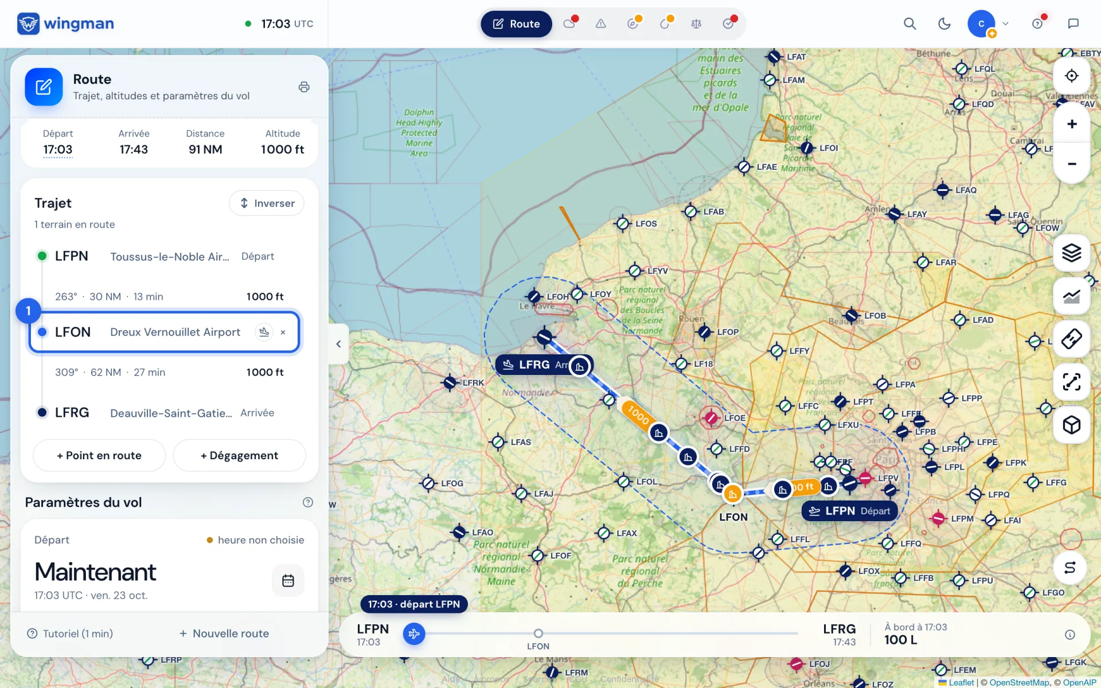Click the Altitude 1000 ft value
The image size is (1101, 688).
(x=282, y=150)
